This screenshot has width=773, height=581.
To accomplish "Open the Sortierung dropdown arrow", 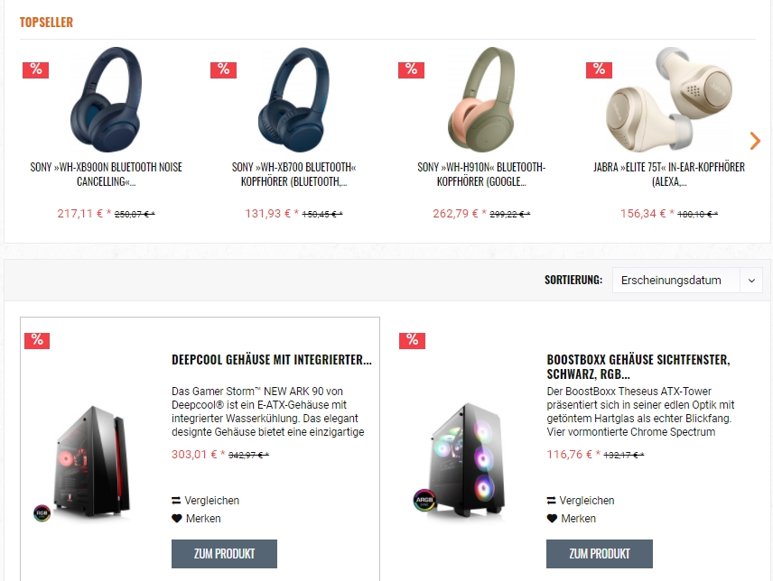I will tap(751, 281).
